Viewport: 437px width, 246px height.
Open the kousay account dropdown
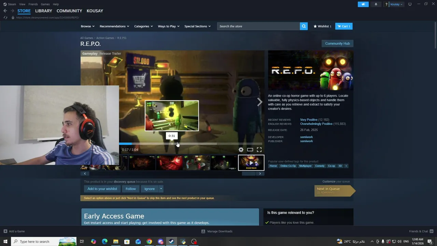(x=396, y=4)
